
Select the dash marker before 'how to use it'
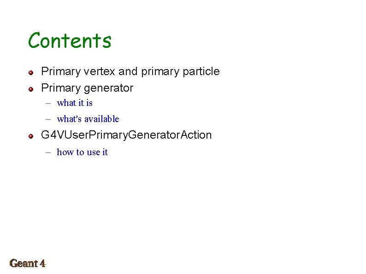pyautogui.click(x=48, y=152)
